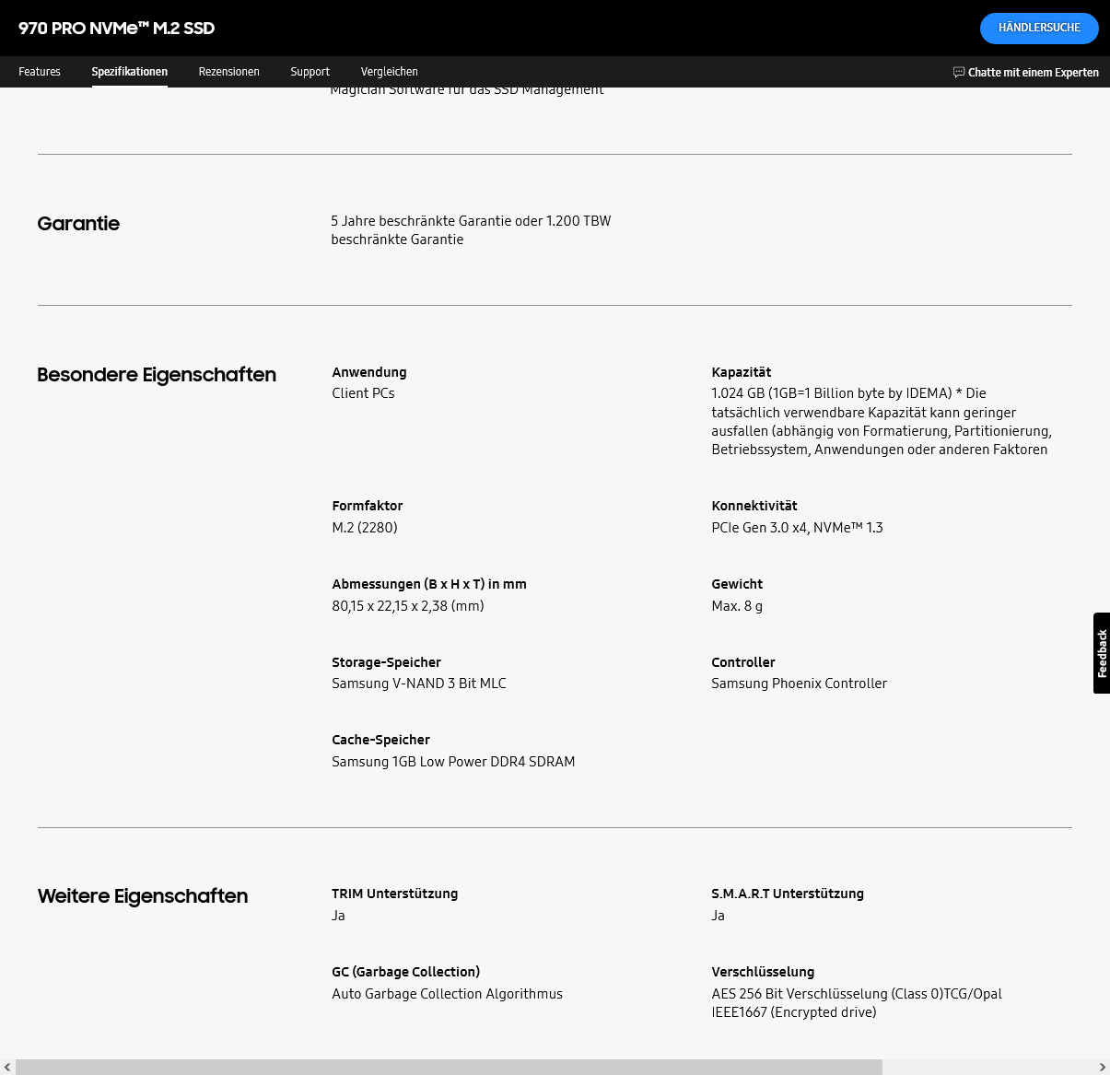Viewport: 1110px width, 1075px height.
Task: Click the 80,15 x 22,15 x 2,38 value
Action: pyautogui.click(x=408, y=606)
